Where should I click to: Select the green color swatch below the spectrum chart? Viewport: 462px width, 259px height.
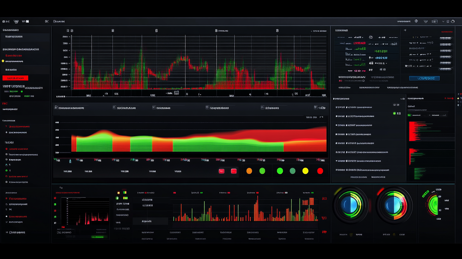[262, 171]
